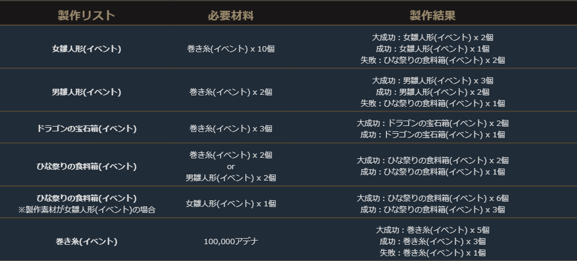Click the 製作リスト column header
This screenshot has height=261, width=577.
click(x=86, y=16)
